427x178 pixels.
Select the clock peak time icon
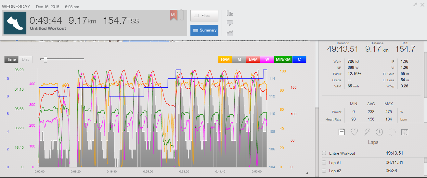[x=379, y=132]
